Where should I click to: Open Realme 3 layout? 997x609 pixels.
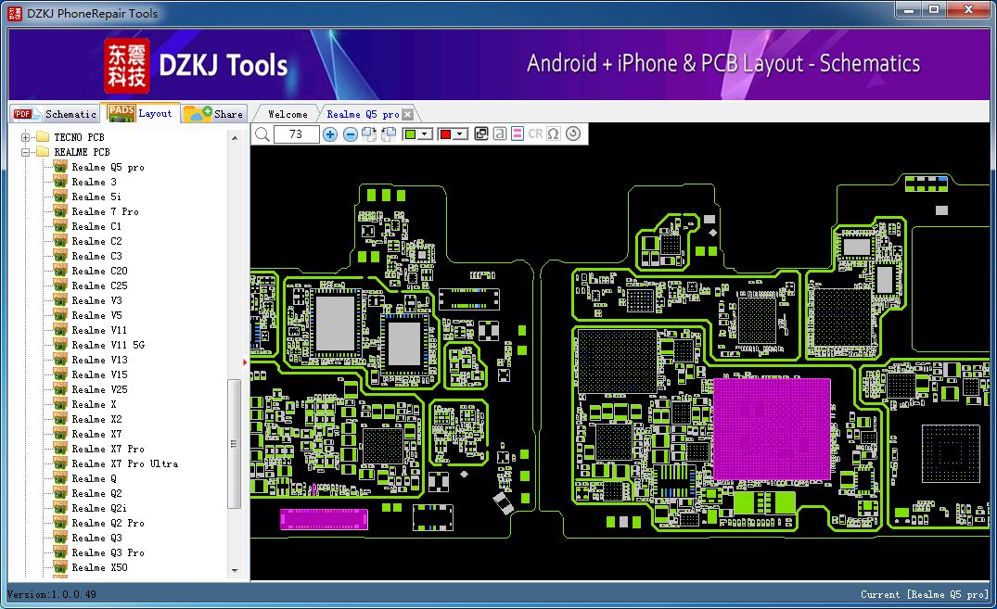pyautogui.click(x=94, y=182)
